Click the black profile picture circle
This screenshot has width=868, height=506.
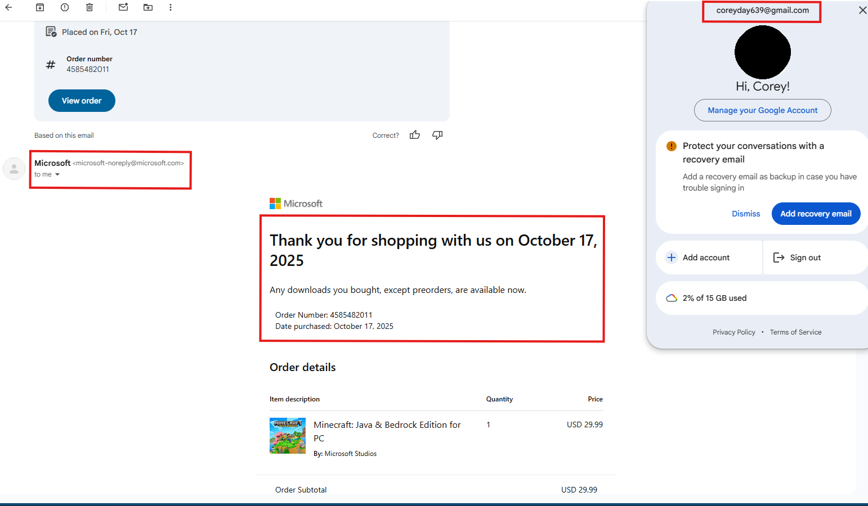coord(763,52)
